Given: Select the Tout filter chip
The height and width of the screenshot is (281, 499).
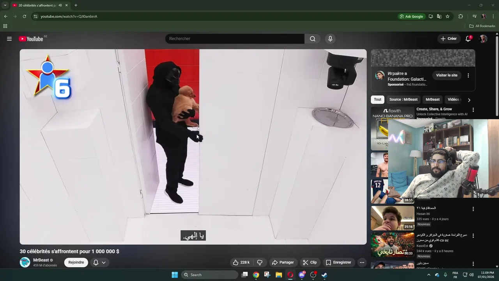Looking at the screenshot, I should pos(378,100).
